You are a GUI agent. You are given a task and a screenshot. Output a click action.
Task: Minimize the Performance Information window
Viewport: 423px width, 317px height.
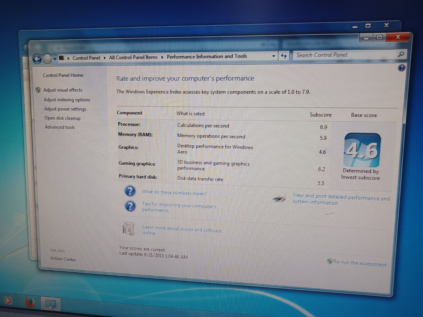(366, 39)
